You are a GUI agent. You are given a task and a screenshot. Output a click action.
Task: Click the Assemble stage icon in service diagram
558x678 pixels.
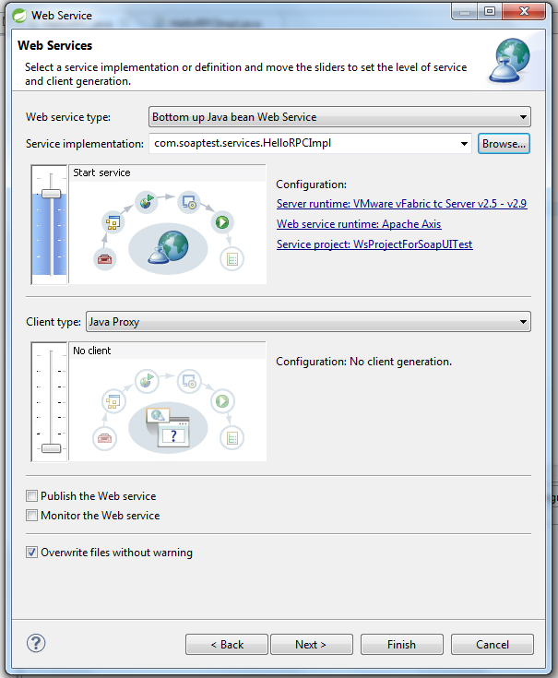(x=113, y=222)
